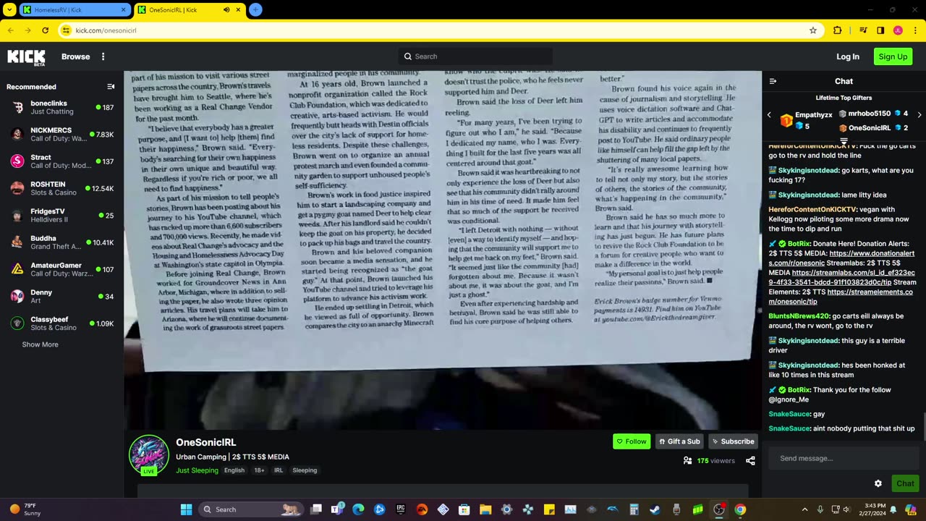Open a new browser tab with plus

(x=255, y=9)
